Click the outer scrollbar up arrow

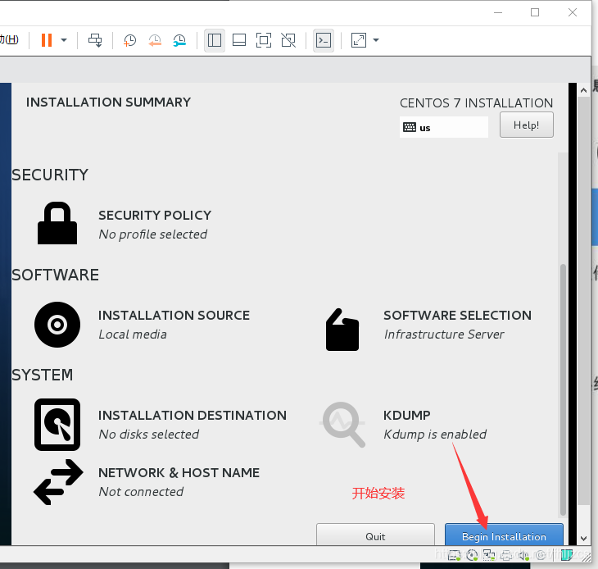583,90
